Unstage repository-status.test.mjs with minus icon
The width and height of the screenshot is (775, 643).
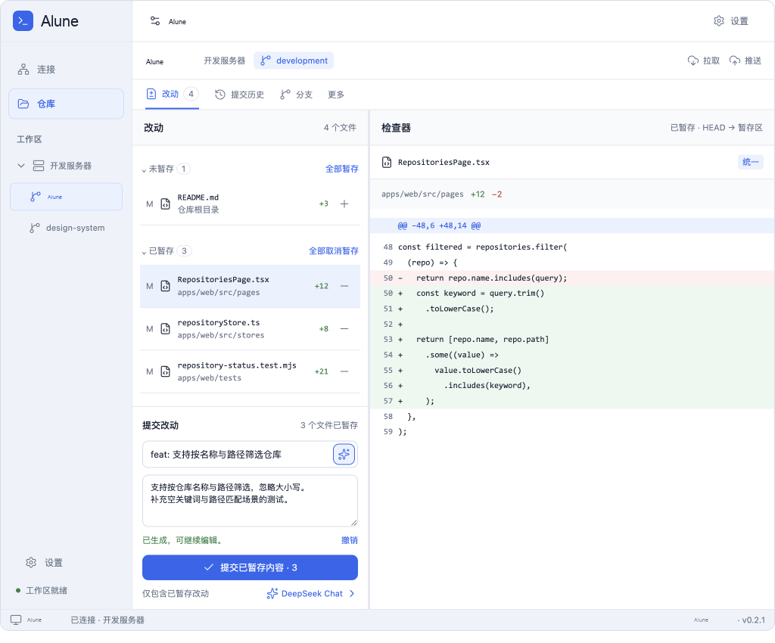(344, 371)
